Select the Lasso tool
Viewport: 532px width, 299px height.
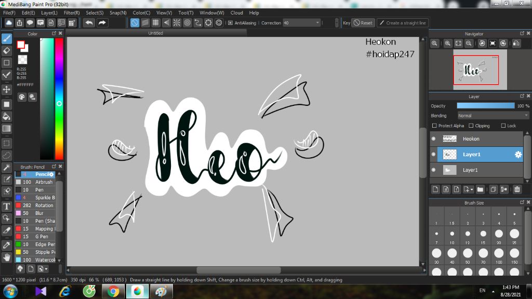click(x=6, y=156)
